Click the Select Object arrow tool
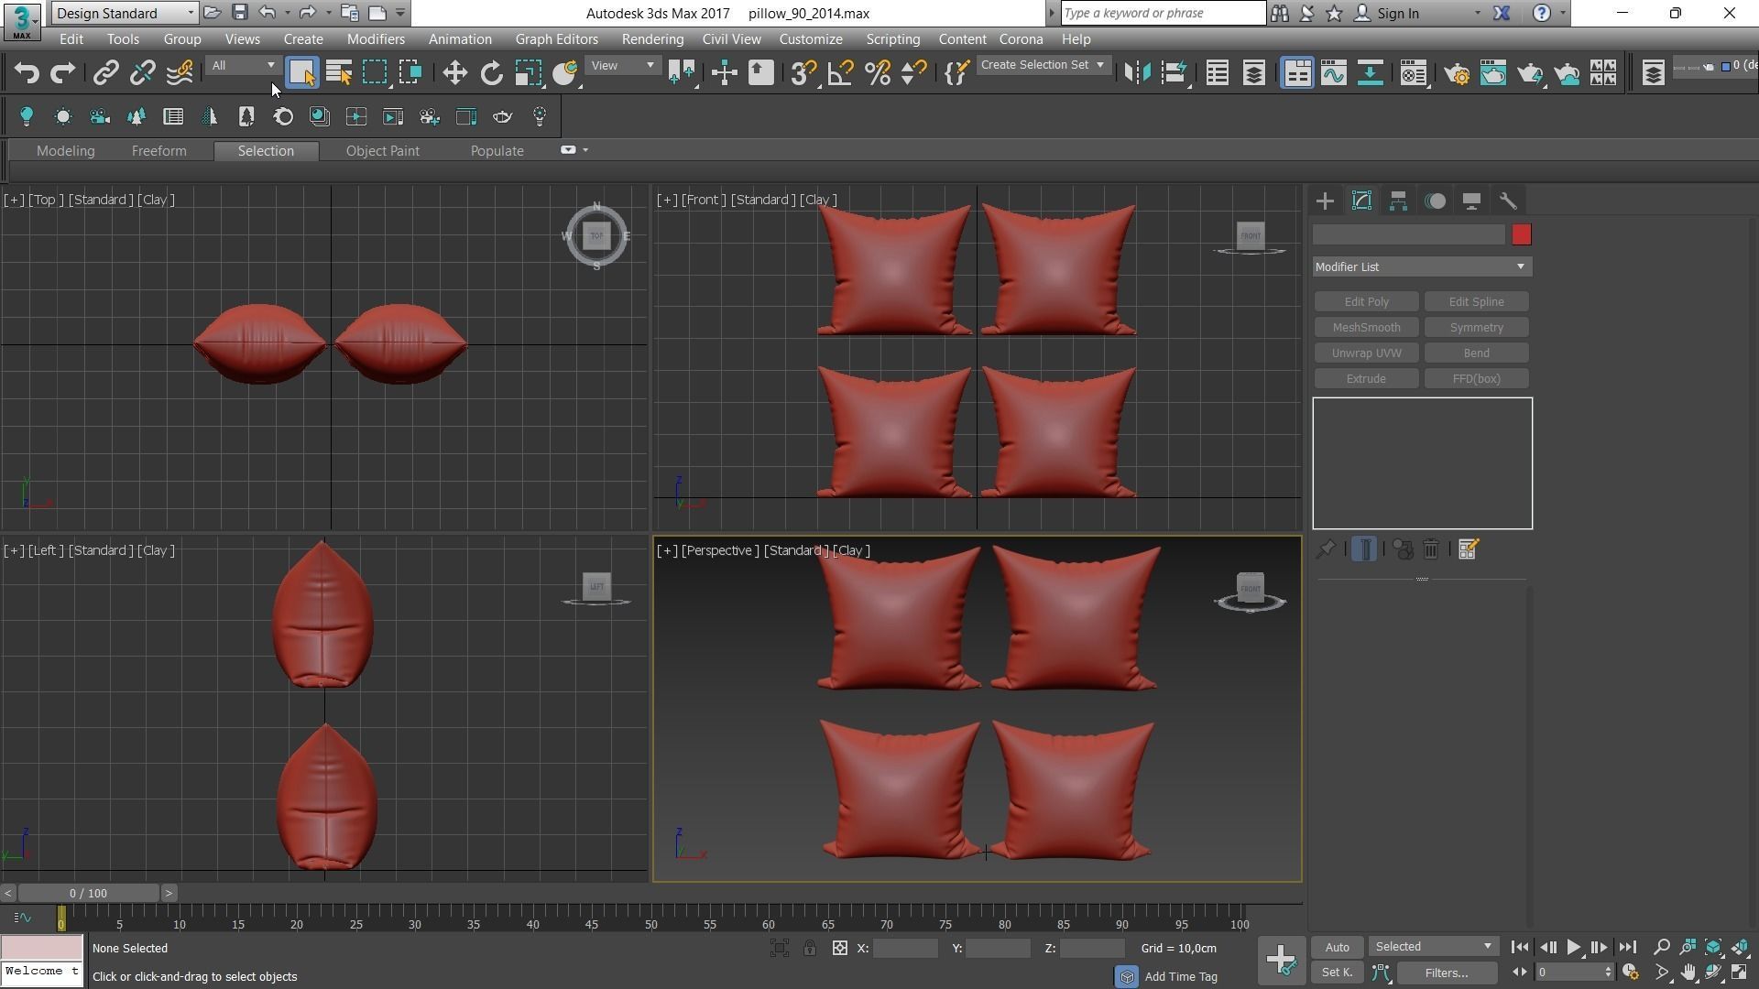The image size is (1759, 989). click(301, 72)
